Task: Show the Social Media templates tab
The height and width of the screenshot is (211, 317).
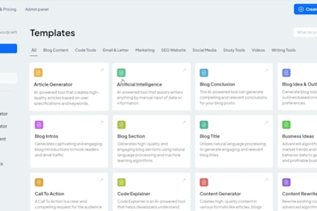Action: tap(204, 50)
